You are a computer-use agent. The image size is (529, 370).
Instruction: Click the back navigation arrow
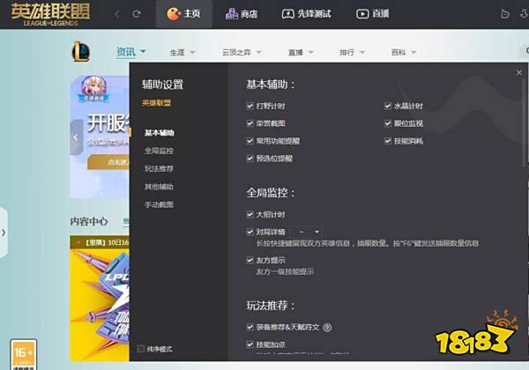click(x=117, y=14)
